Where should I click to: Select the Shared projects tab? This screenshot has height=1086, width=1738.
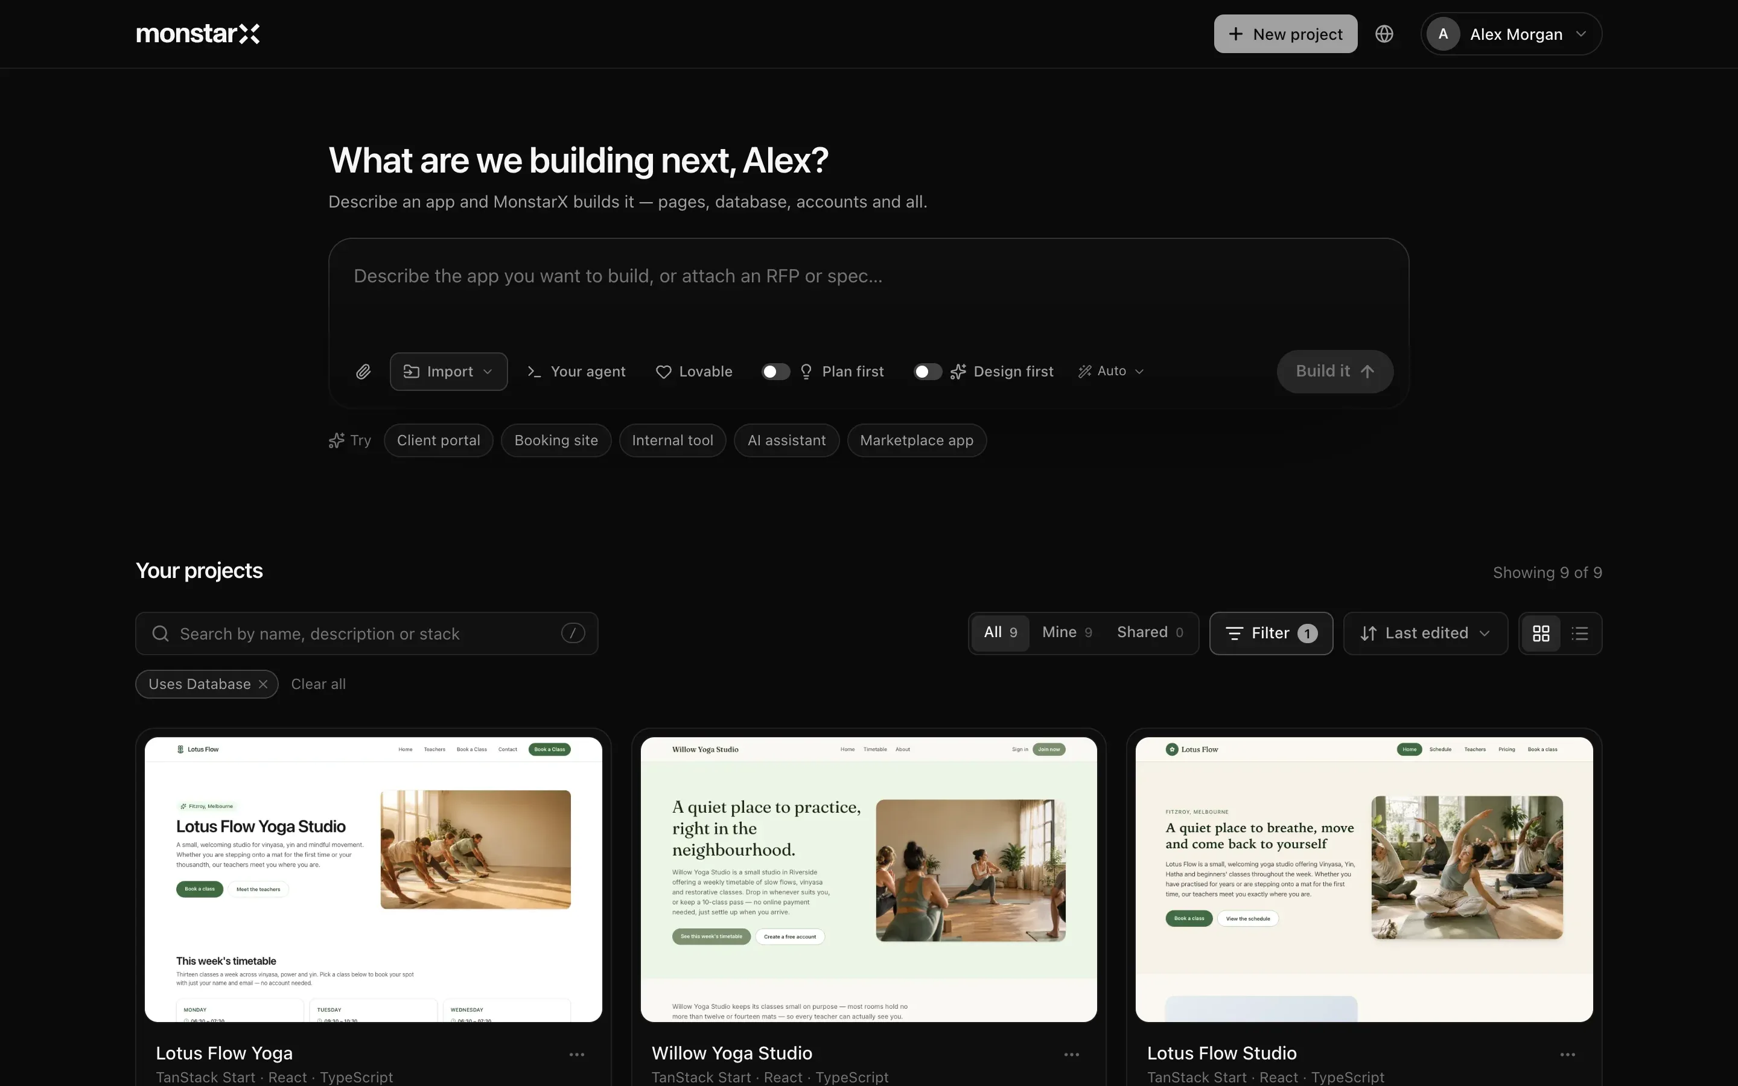click(x=1150, y=633)
